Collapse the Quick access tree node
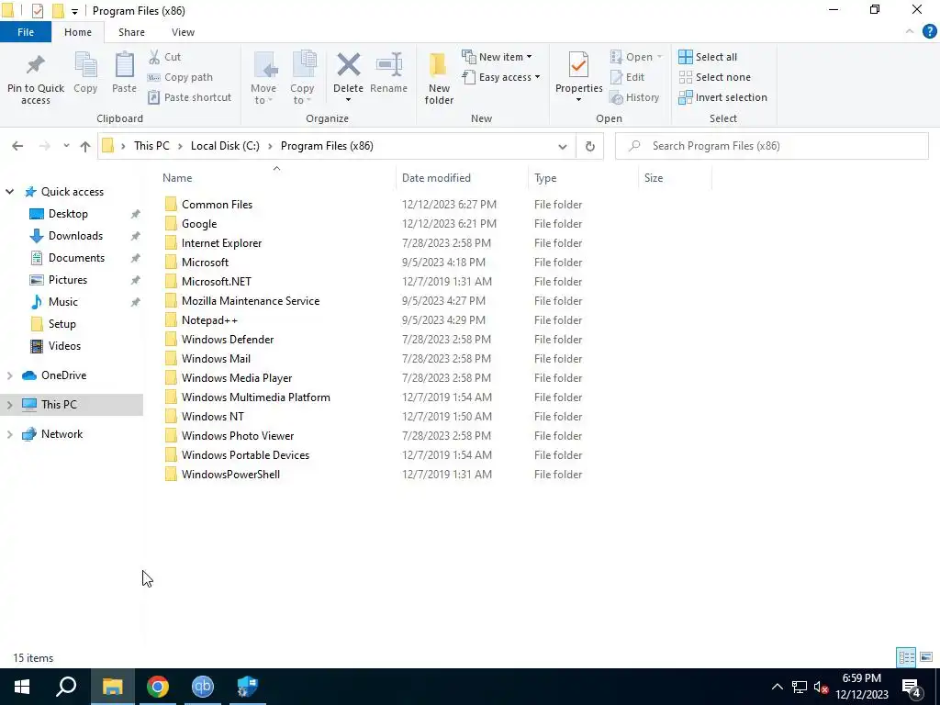Image resolution: width=940 pixels, height=705 pixels. 9,192
